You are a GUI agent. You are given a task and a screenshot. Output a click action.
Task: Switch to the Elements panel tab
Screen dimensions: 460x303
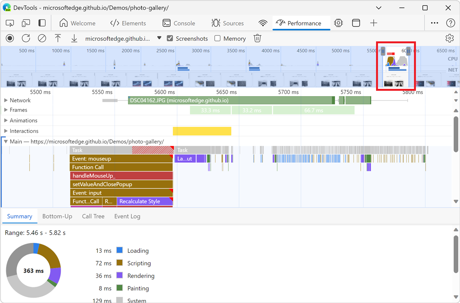click(128, 23)
